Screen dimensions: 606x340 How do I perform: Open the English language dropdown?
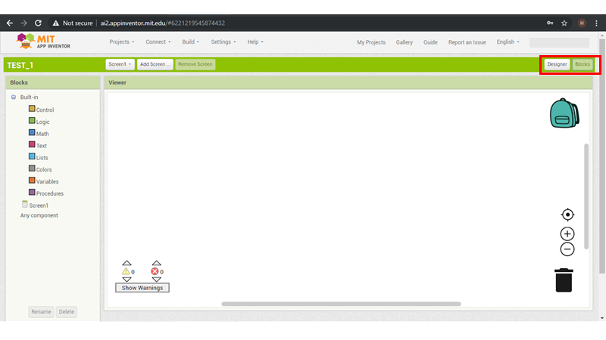pos(508,42)
